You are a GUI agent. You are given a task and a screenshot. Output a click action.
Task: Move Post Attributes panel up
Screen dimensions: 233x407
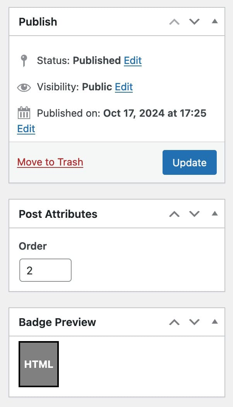[175, 214]
